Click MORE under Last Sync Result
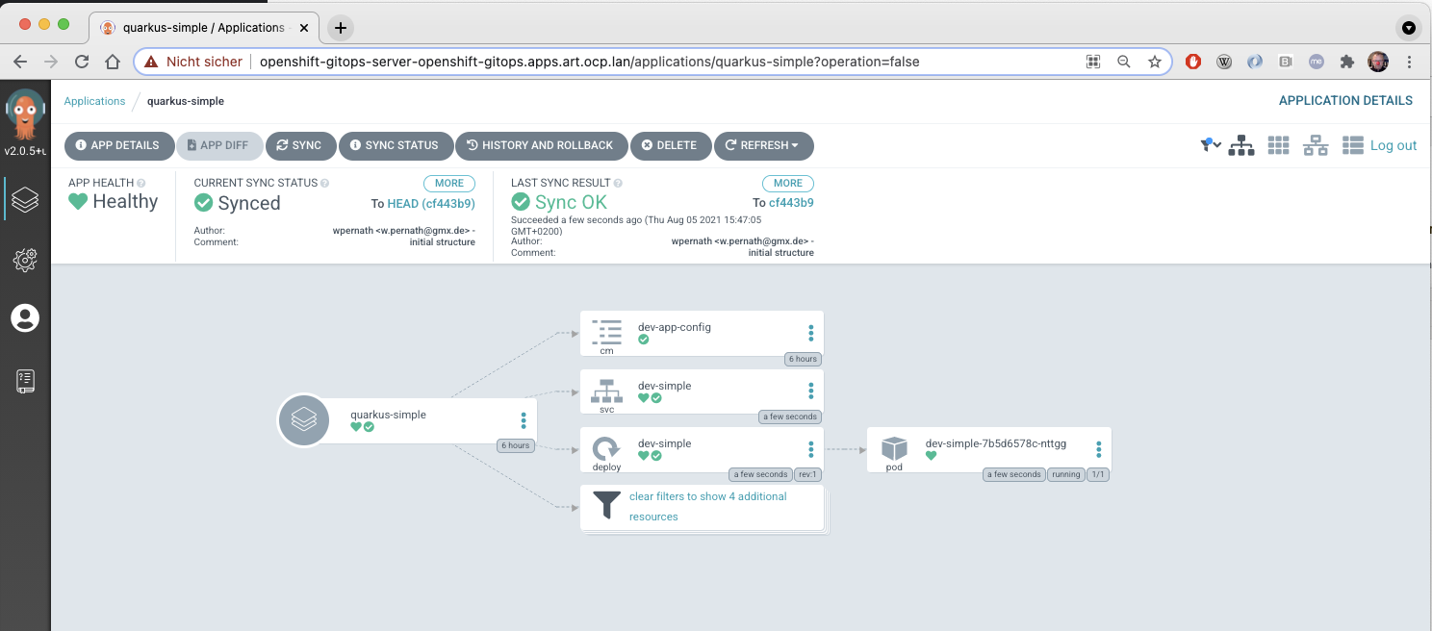Image resolution: width=1432 pixels, height=631 pixels. point(788,183)
